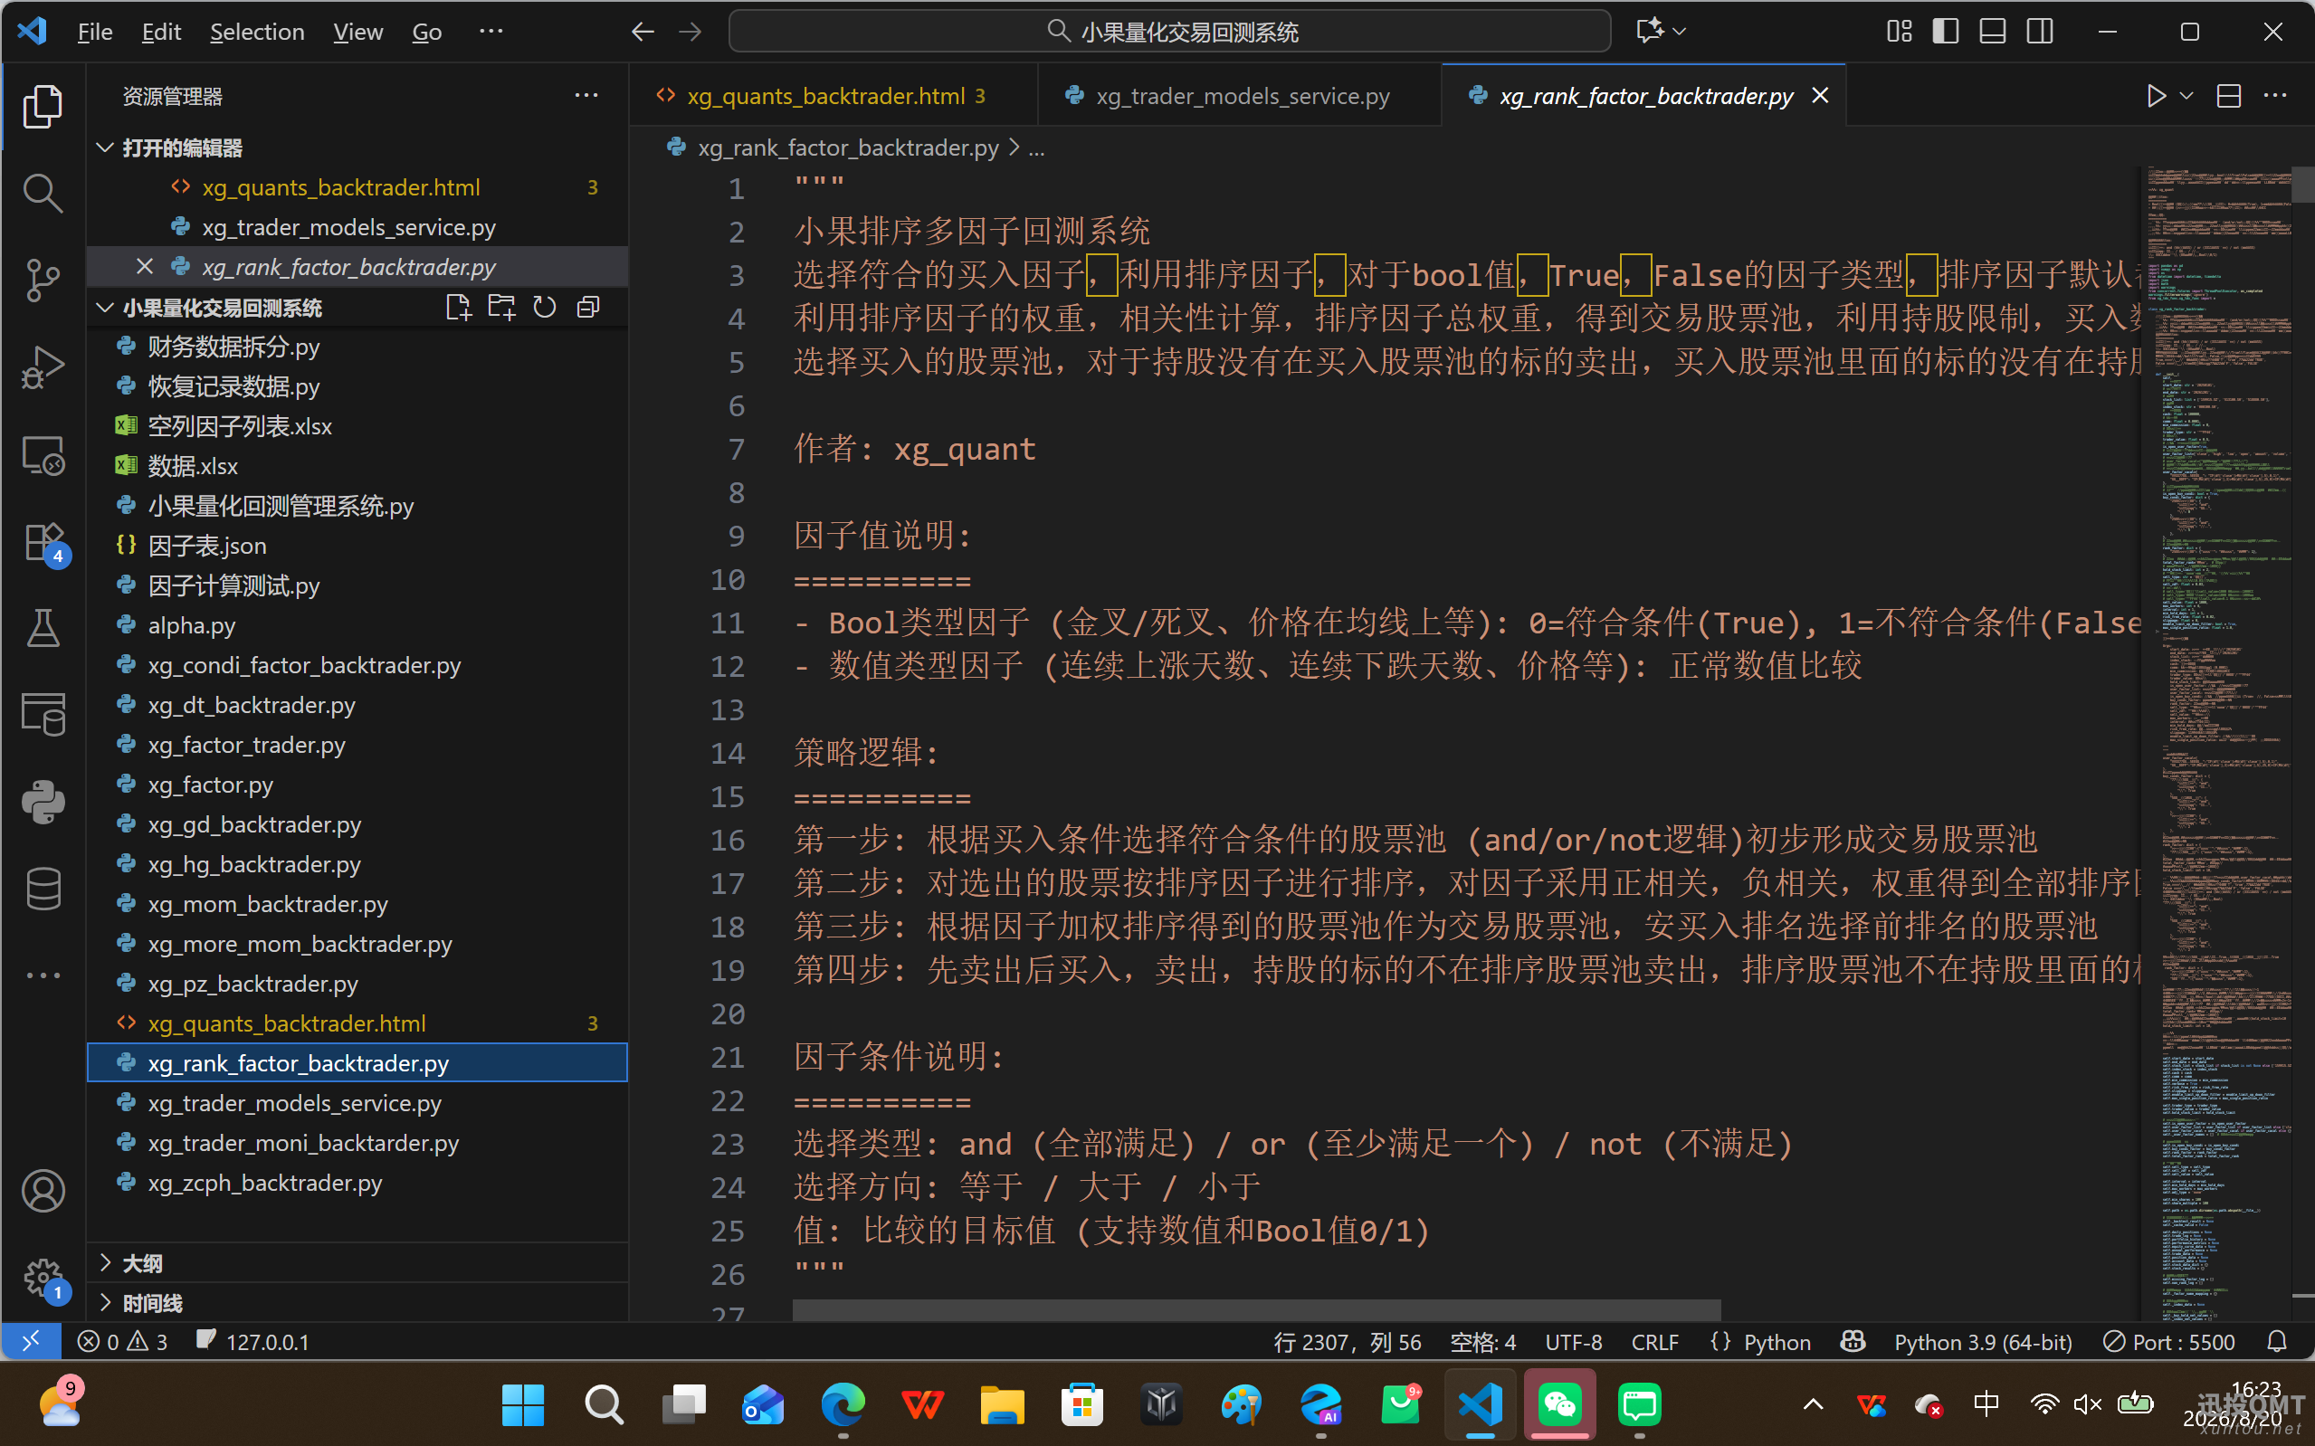Toggle Copilot status icon in status bar
This screenshot has height=1446, width=2315.
pyautogui.click(x=1853, y=1341)
